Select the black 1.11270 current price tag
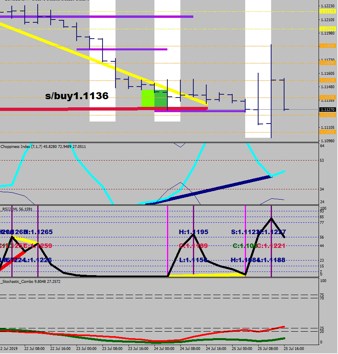 point(327,110)
